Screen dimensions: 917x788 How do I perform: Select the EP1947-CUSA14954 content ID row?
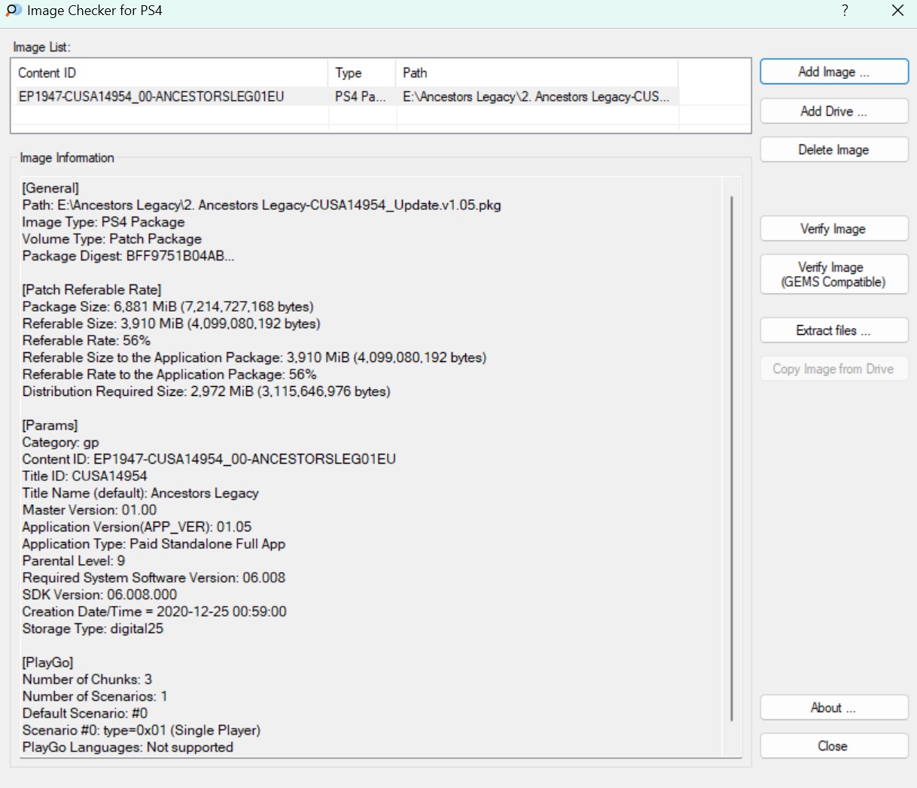[151, 96]
